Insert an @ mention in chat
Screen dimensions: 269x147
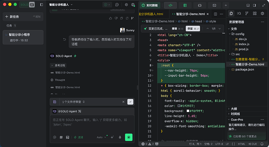tap(55, 137)
